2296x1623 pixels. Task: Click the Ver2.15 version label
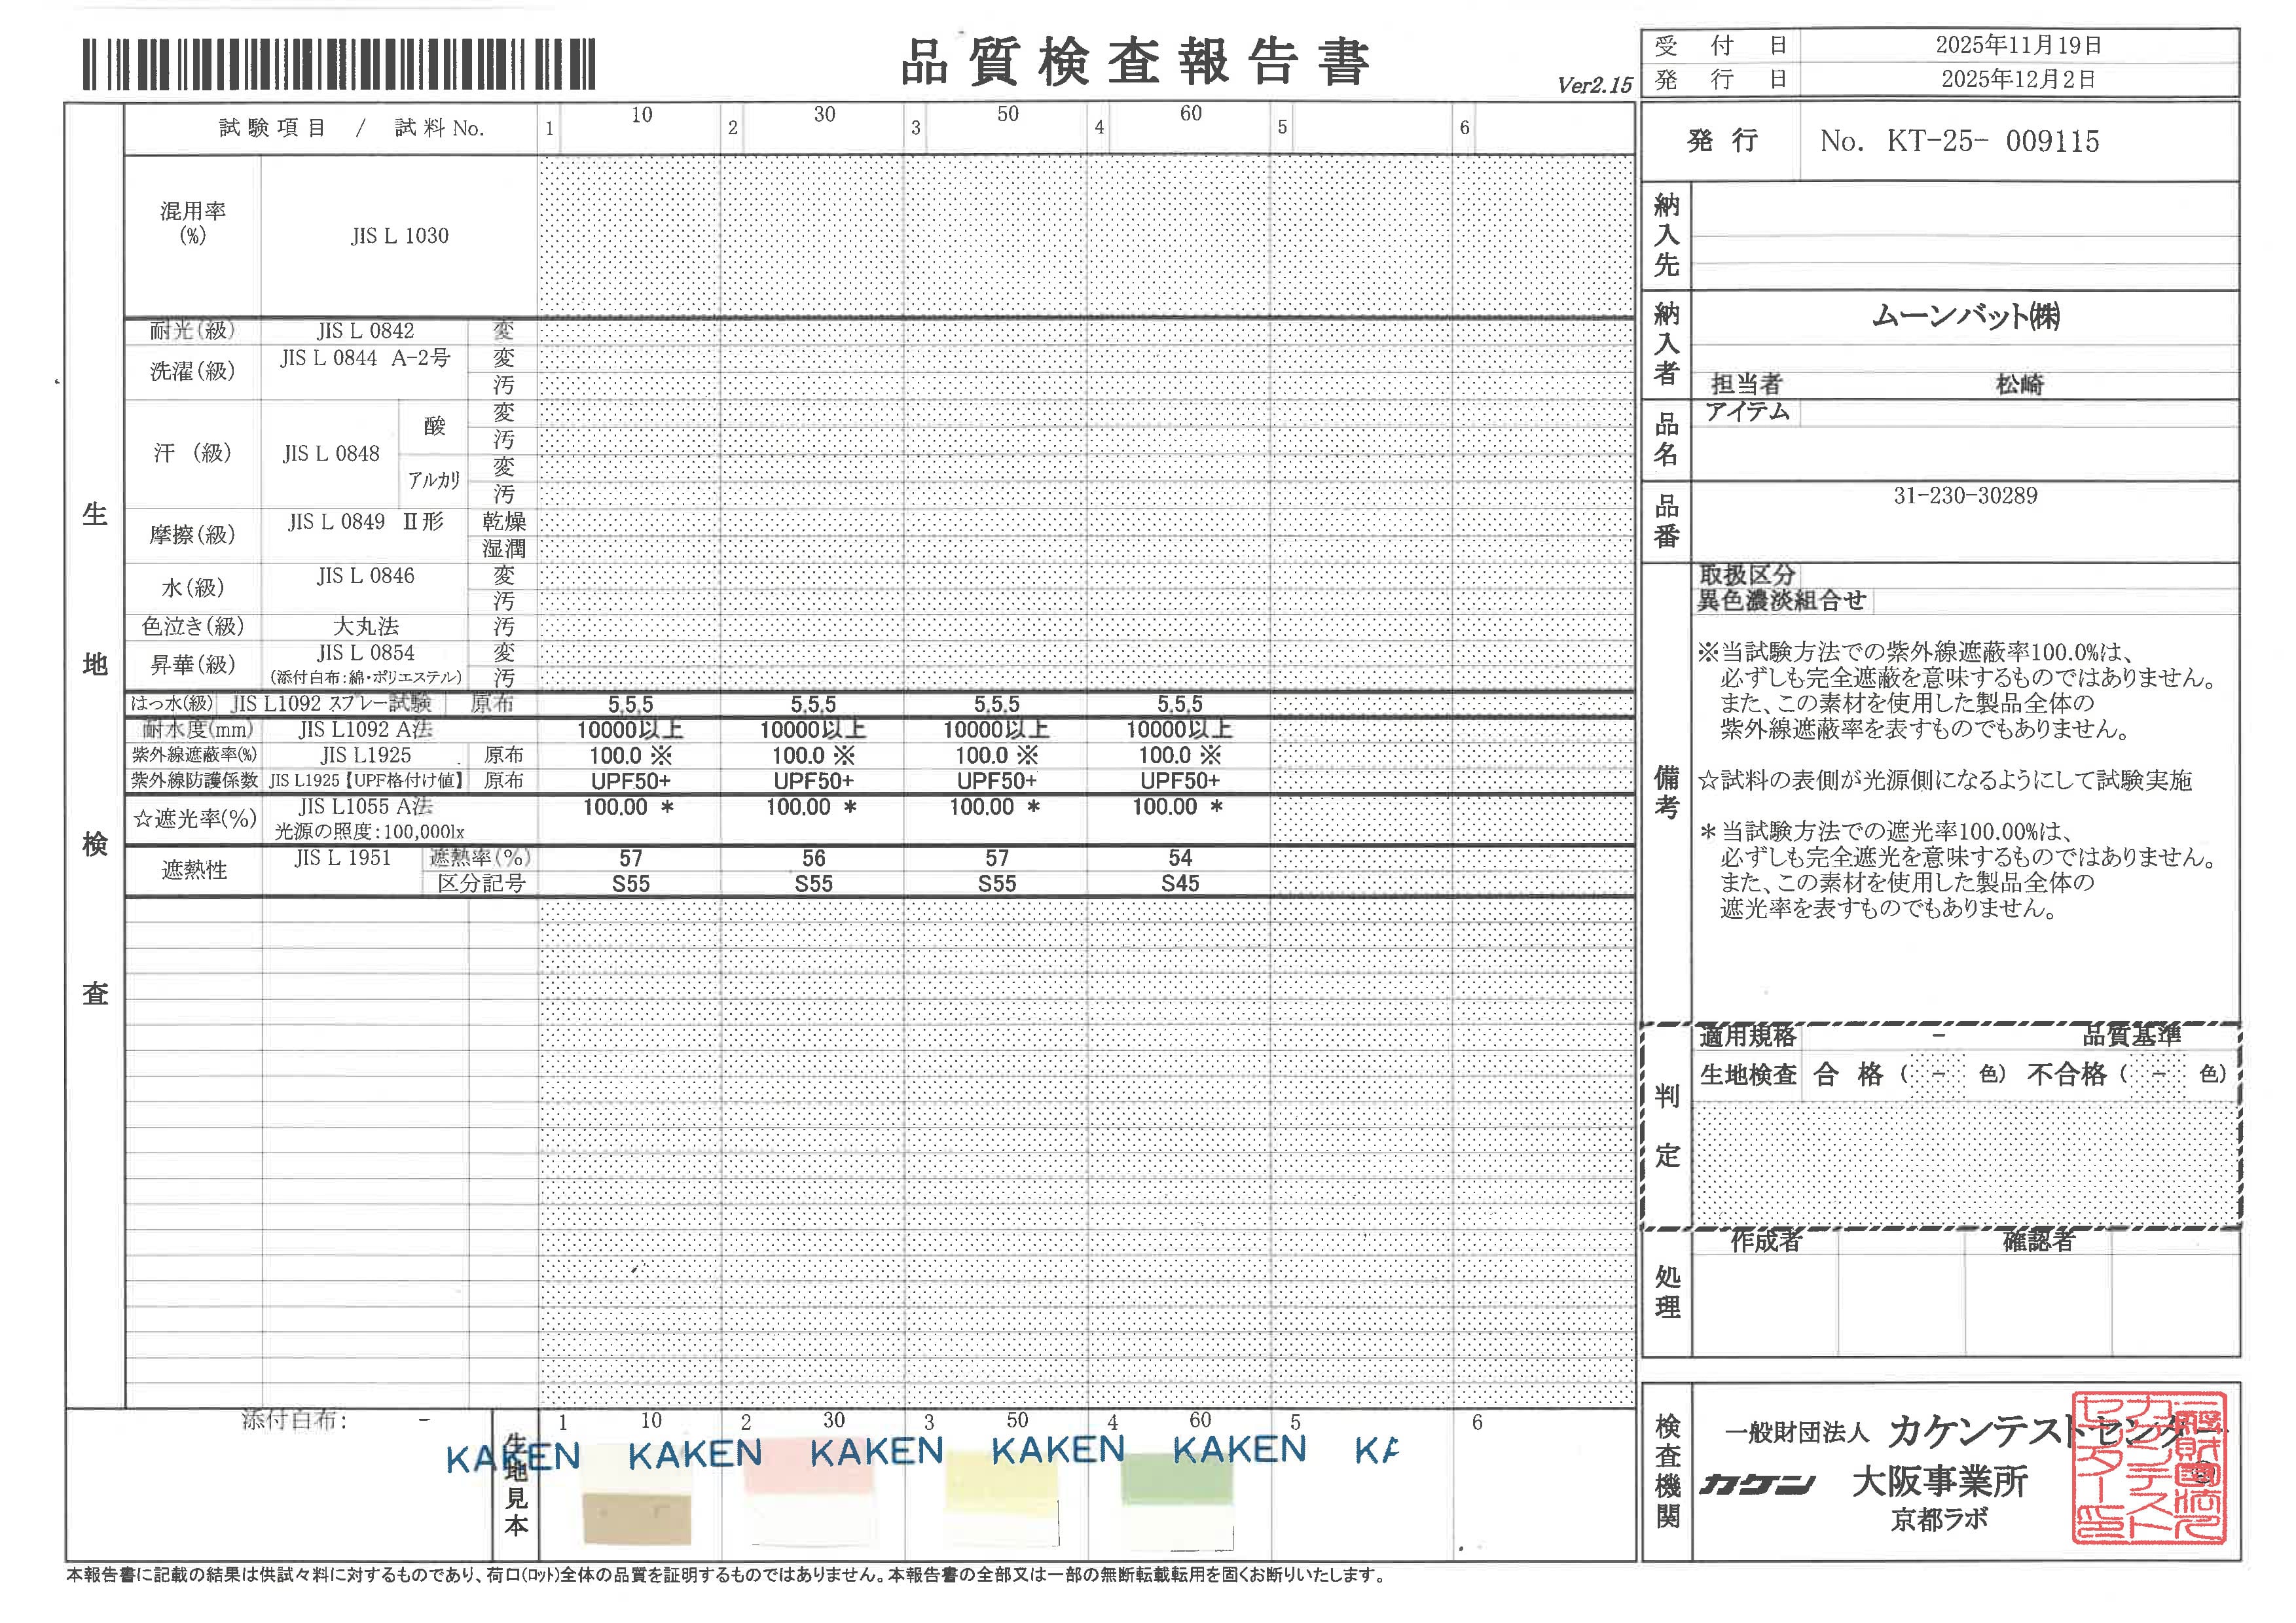pos(1594,86)
